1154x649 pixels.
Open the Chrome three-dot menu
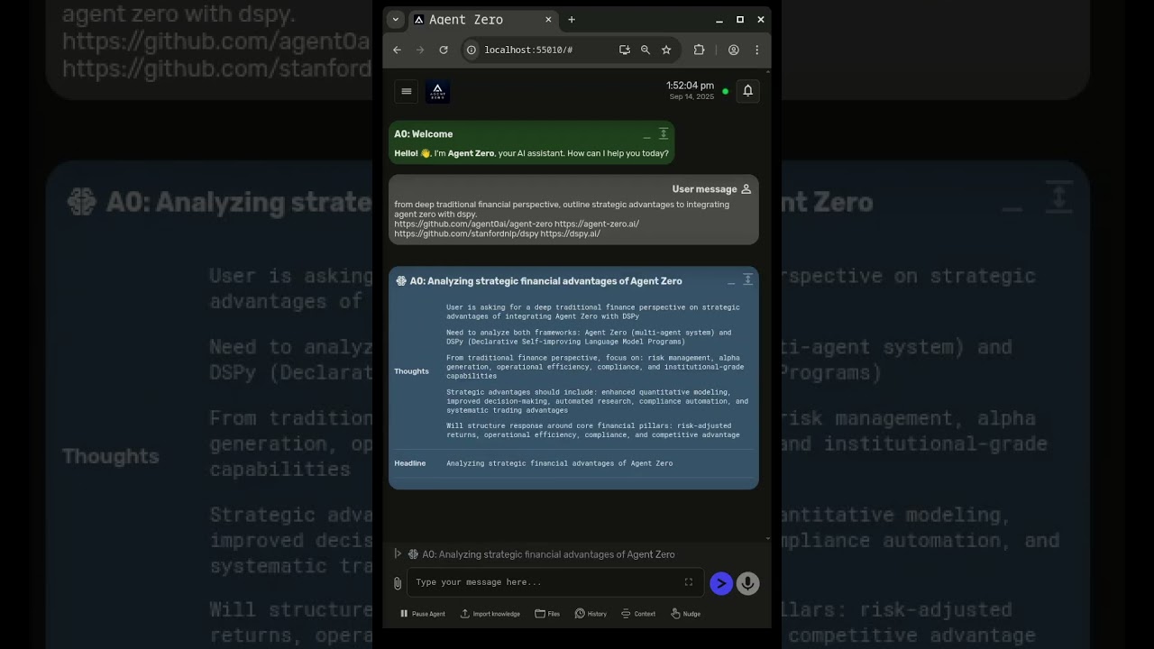point(756,50)
